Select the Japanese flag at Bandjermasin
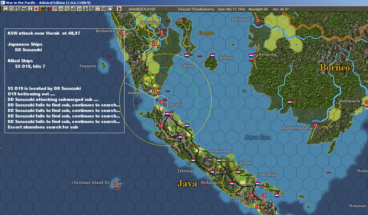The image size is (368, 215). tap(315, 125)
